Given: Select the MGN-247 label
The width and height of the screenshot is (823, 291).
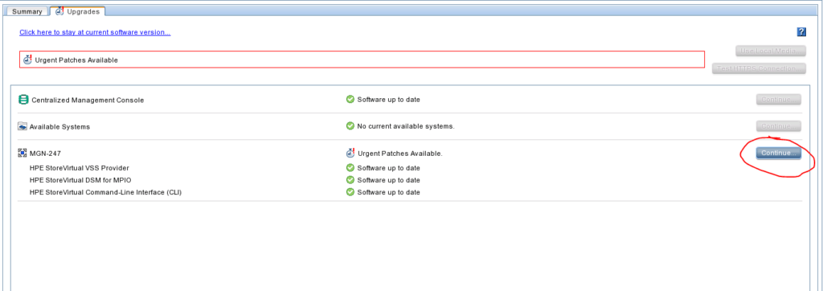Looking at the screenshot, I should [44, 154].
